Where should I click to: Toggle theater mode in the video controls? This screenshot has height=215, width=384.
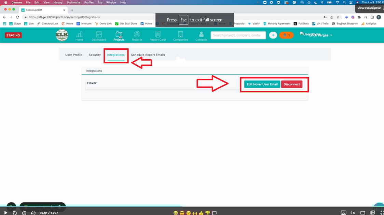click(363, 212)
